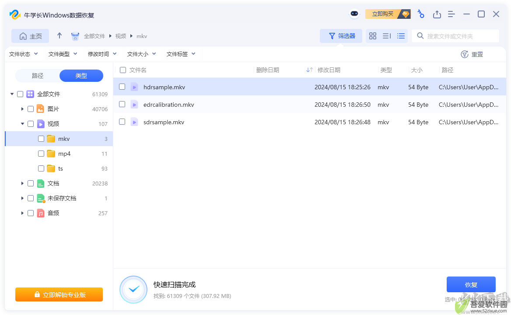Viewport: 511px width, 315px height.
Task: Click the 未保存文档 unsaved documents icon
Action: [41, 198]
